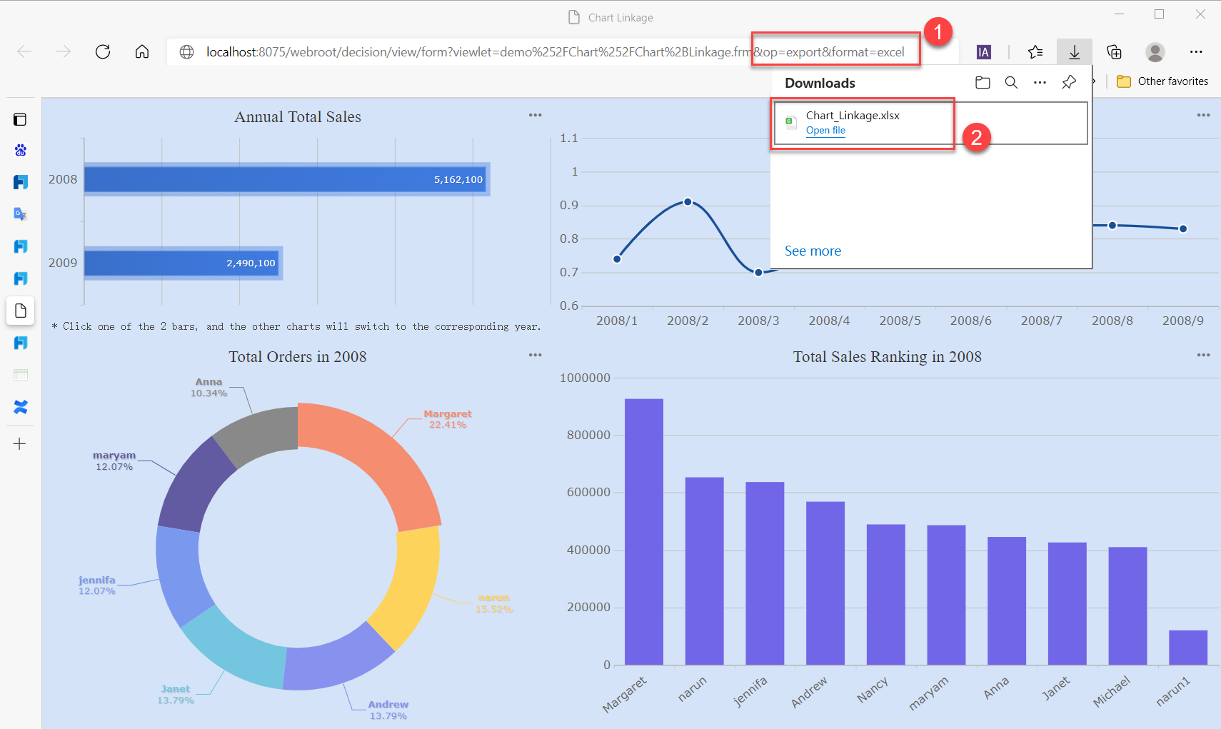Open the Total Orders in 2008 options menu
This screenshot has height=729, width=1221.
(x=536, y=354)
